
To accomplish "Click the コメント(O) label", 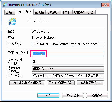I will point(14,76).
